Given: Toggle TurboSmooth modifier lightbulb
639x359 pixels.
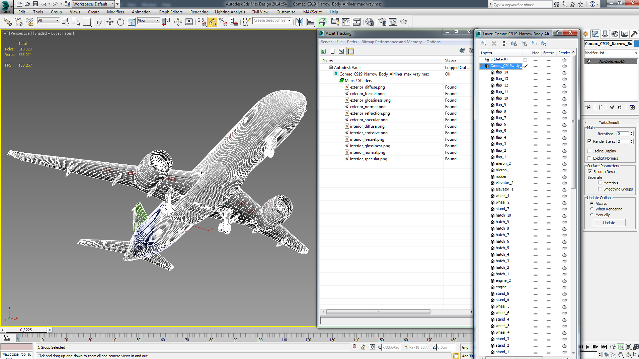Looking at the screenshot, I should pyautogui.click(x=589, y=61).
